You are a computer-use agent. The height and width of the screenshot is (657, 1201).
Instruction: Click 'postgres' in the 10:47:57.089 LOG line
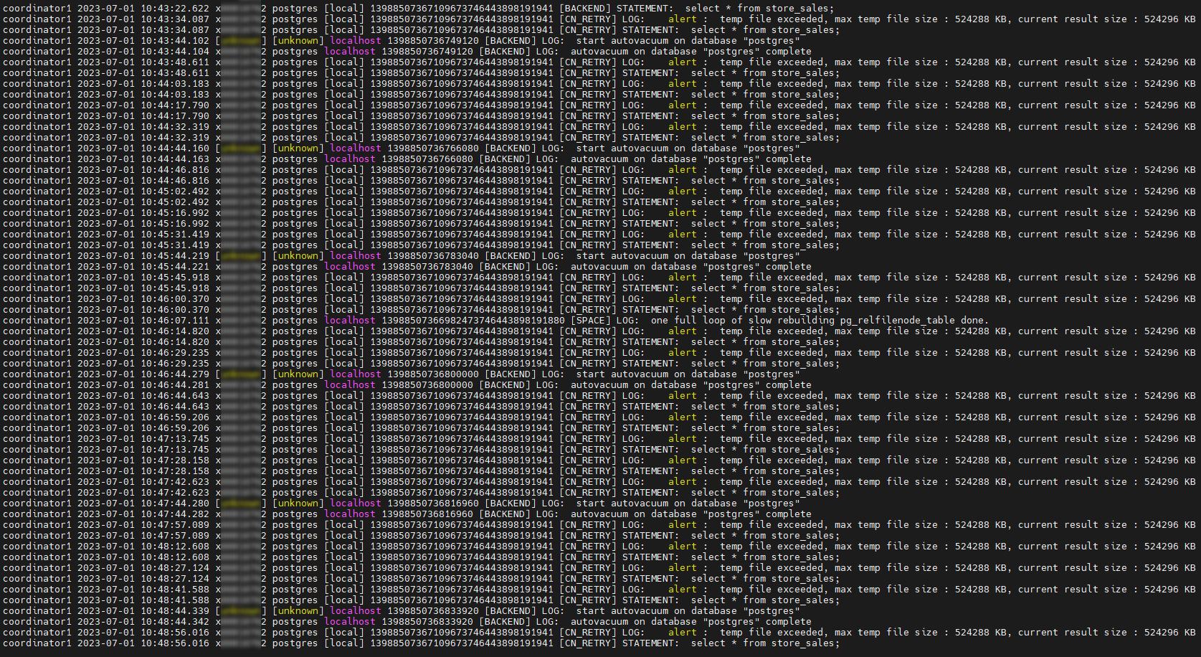pyautogui.click(x=295, y=525)
